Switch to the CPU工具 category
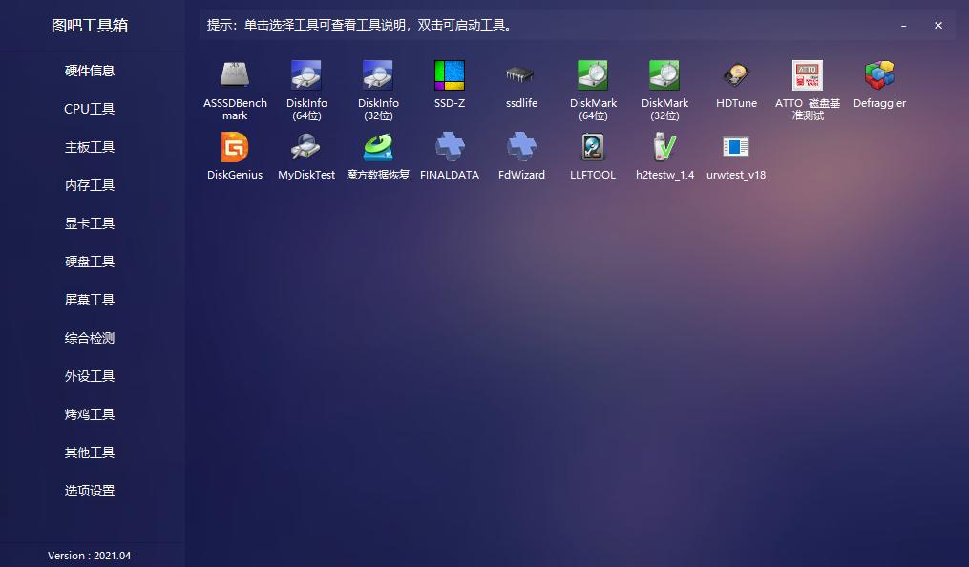Viewport: 969px width, 567px height. point(89,109)
